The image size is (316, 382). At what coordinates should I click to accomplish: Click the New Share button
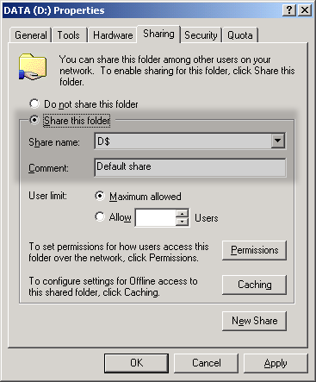pos(254,321)
